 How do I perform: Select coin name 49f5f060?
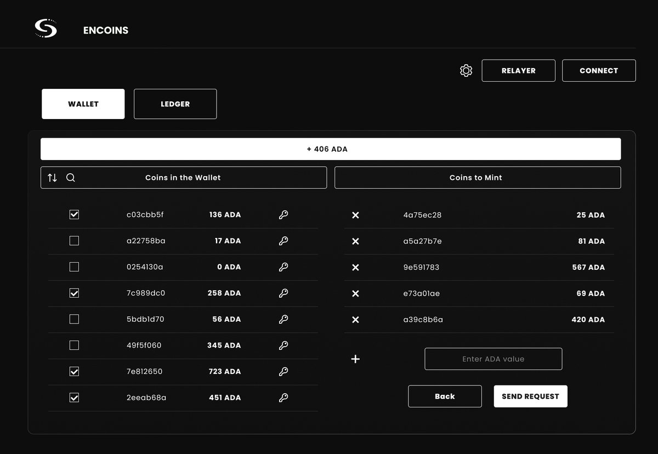click(x=144, y=345)
